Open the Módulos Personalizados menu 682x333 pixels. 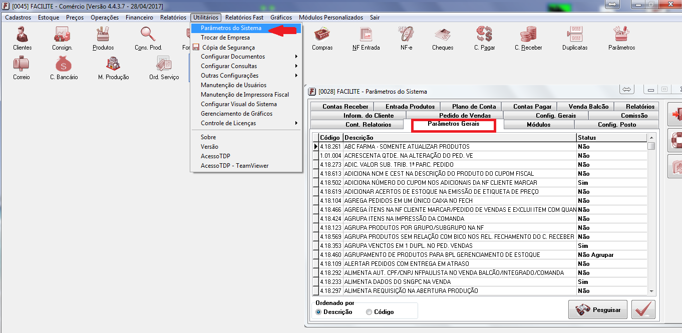click(330, 18)
